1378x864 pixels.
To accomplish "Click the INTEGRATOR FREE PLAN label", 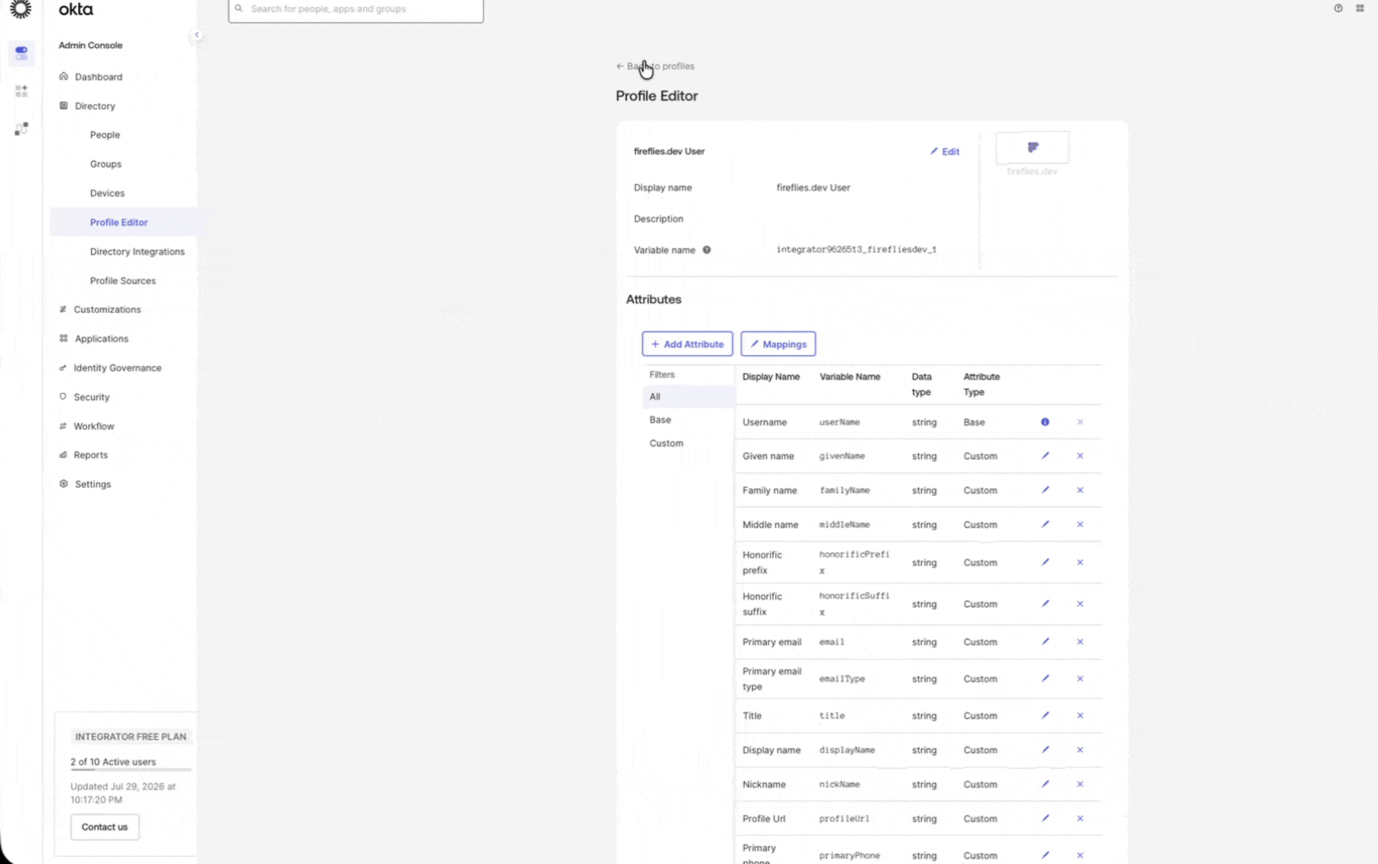I will click(131, 737).
